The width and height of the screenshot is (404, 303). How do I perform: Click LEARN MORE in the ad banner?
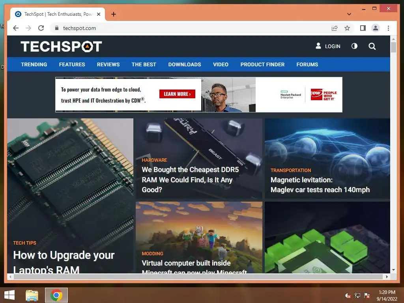pos(177,94)
